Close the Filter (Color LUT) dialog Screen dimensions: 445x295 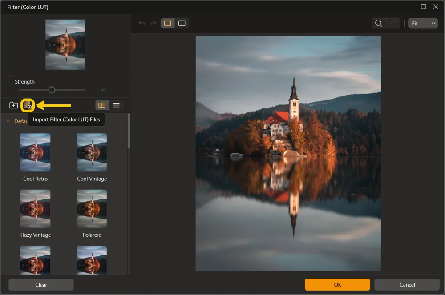coord(436,7)
